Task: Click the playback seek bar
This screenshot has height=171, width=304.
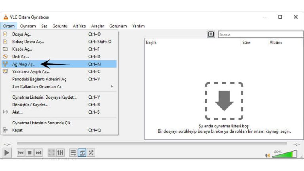Action: coord(152,144)
